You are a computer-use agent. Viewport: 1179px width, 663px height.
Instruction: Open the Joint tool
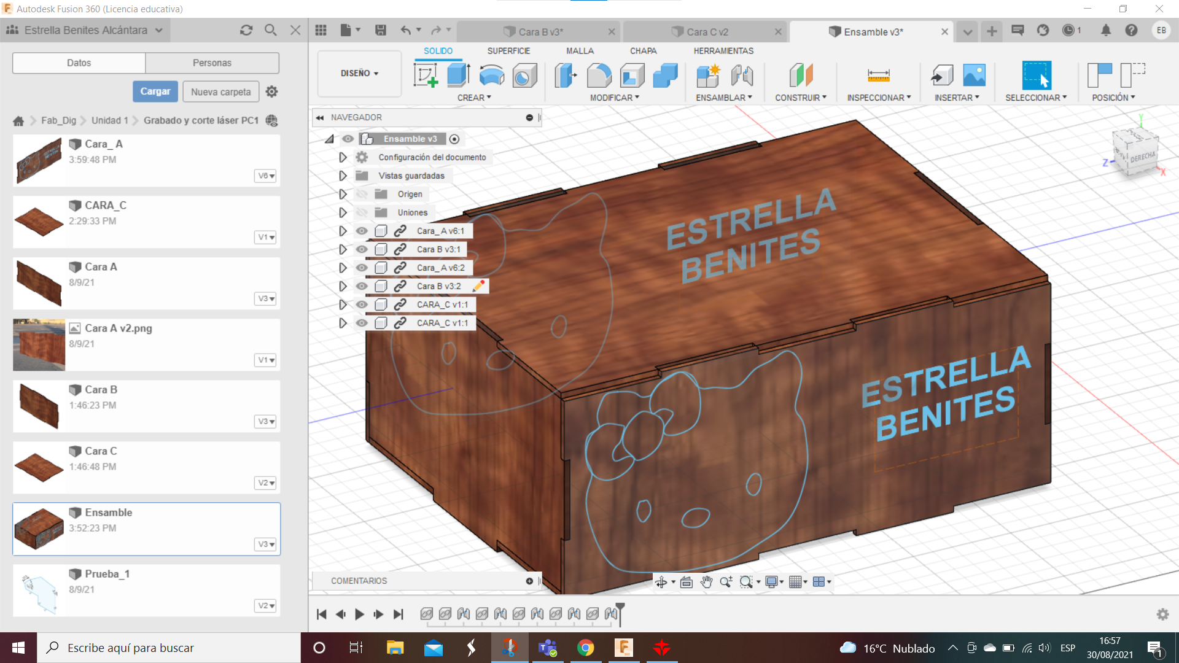point(742,75)
